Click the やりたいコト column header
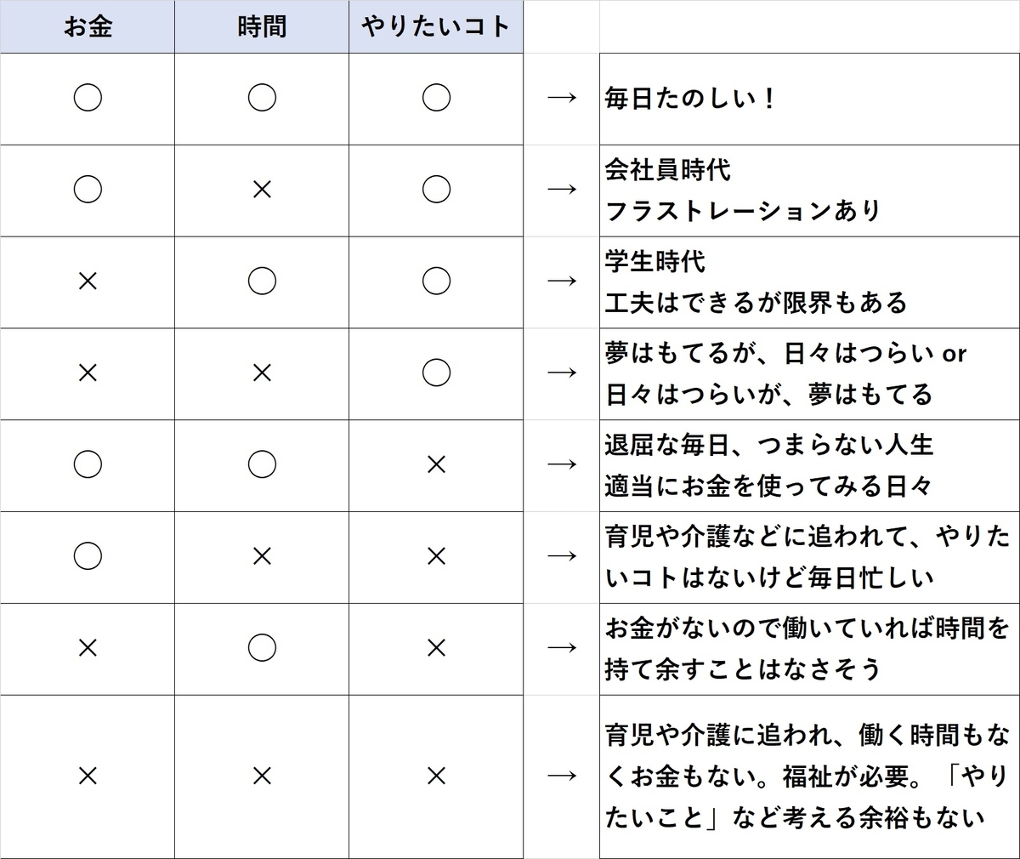1020x859 pixels. tap(436, 27)
